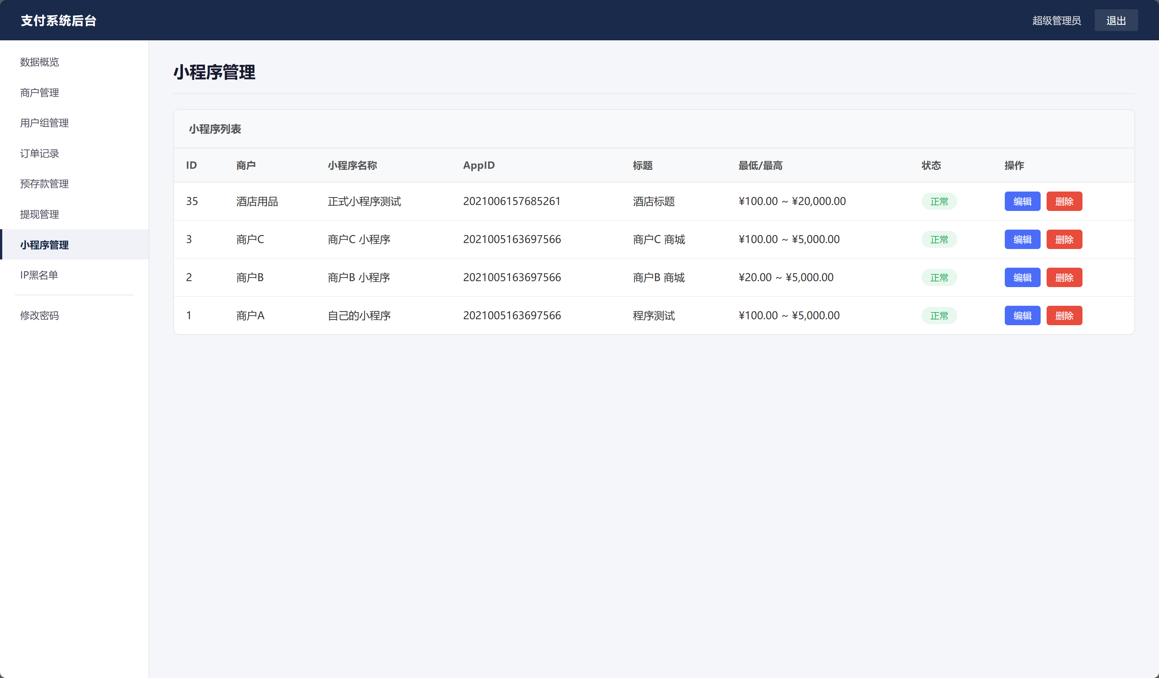
Task: Open 预存款管理 section
Action: 74,184
